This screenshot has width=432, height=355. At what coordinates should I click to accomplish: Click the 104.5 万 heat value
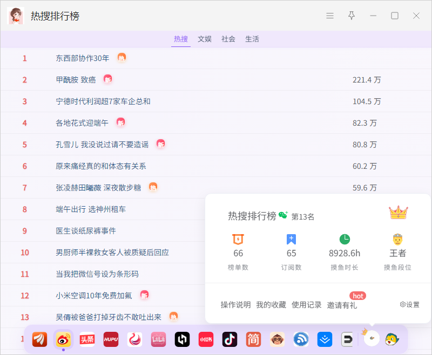[x=367, y=101]
